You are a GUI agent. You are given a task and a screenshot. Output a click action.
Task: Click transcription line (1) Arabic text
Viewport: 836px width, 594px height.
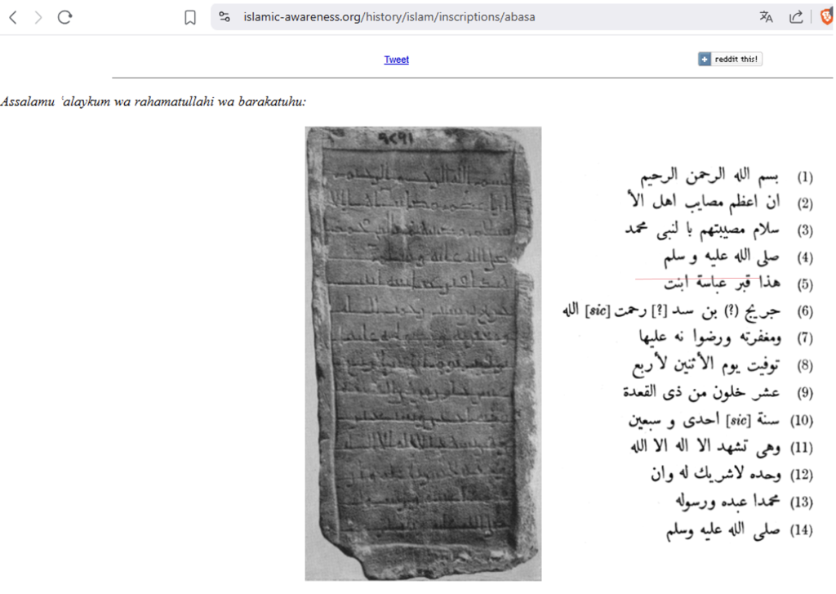(x=705, y=176)
